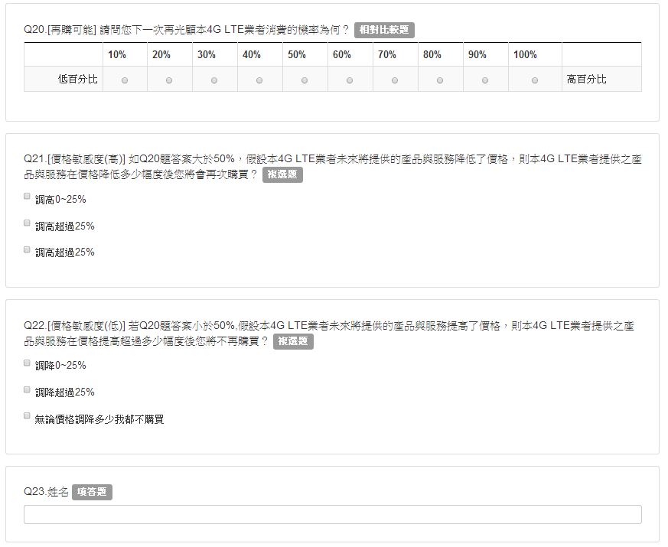This screenshot has width=668, height=547.
Task: Pick the 40% radio button
Action: [259, 80]
